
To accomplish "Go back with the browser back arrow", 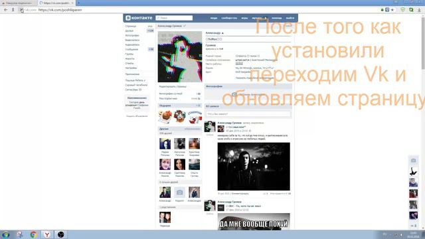I will 6,10.
